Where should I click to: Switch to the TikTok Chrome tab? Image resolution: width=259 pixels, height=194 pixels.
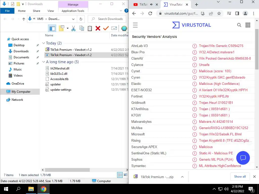click(x=143, y=5)
